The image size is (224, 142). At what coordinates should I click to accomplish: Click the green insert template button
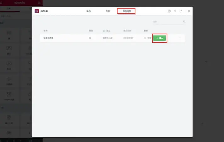coord(160,38)
